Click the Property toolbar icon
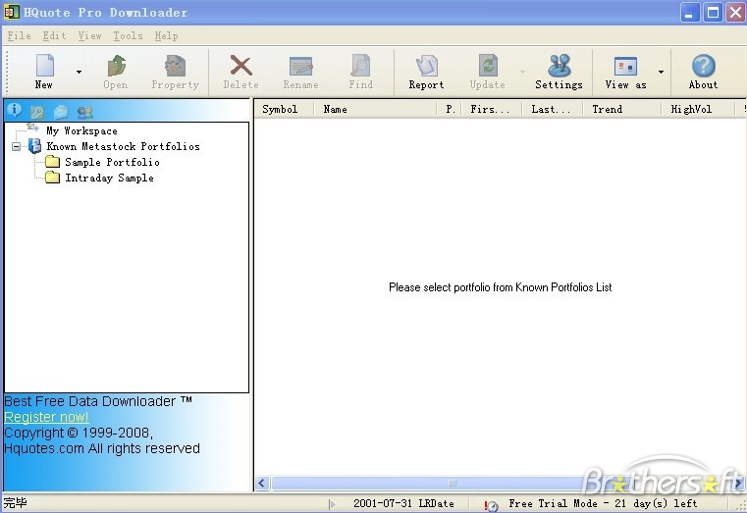This screenshot has width=747, height=513. tap(175, 66)
